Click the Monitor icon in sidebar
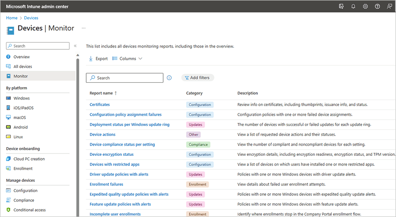Viewport: 396px width, 217px height. point(8,76)
